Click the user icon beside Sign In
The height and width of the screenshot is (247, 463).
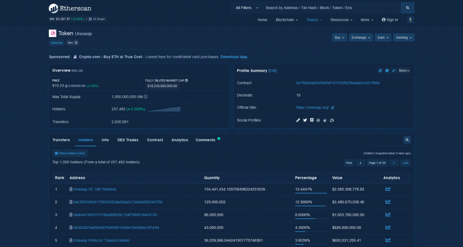383,20
